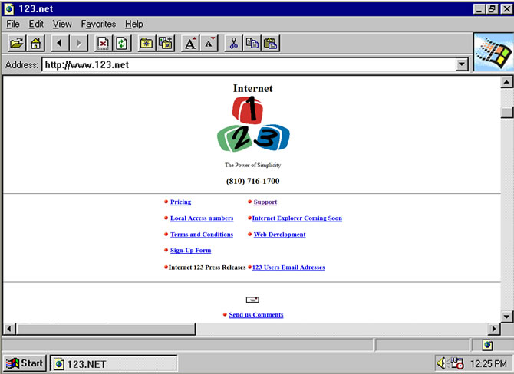Image resolution: width=514 pixels, height=374 pixels.
Task: Click the Open folder toolbar icon
Action: click(16, 43)
